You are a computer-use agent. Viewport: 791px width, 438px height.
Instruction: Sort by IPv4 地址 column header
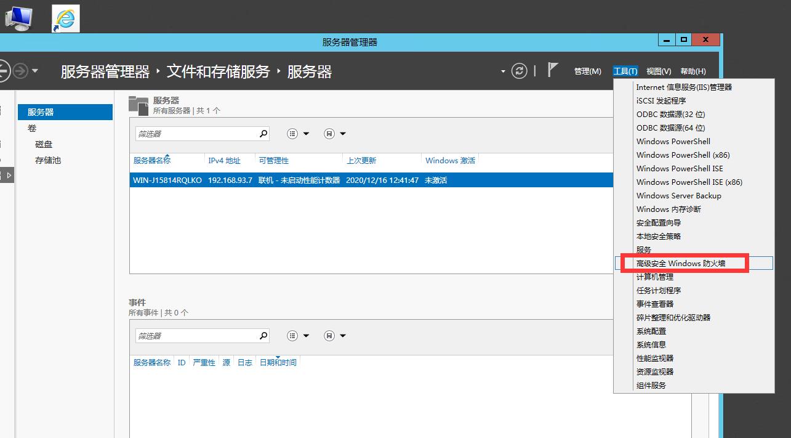point(224,161)
